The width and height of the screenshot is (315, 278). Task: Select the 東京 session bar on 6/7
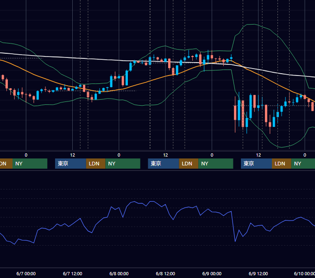pyautogui.click(x=70, y=164)
